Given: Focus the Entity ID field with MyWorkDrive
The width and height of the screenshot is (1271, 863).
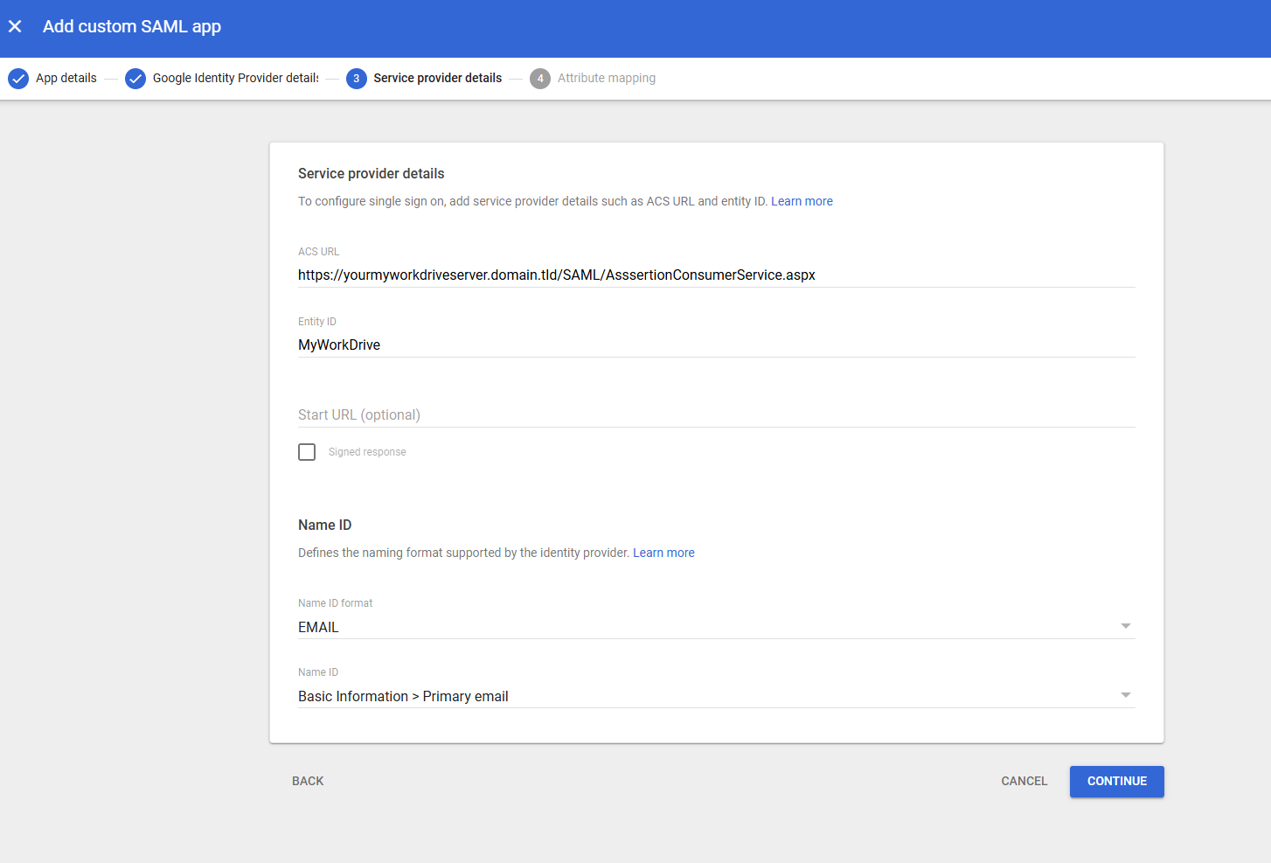Looking at the screenshot, I should 715,345.
